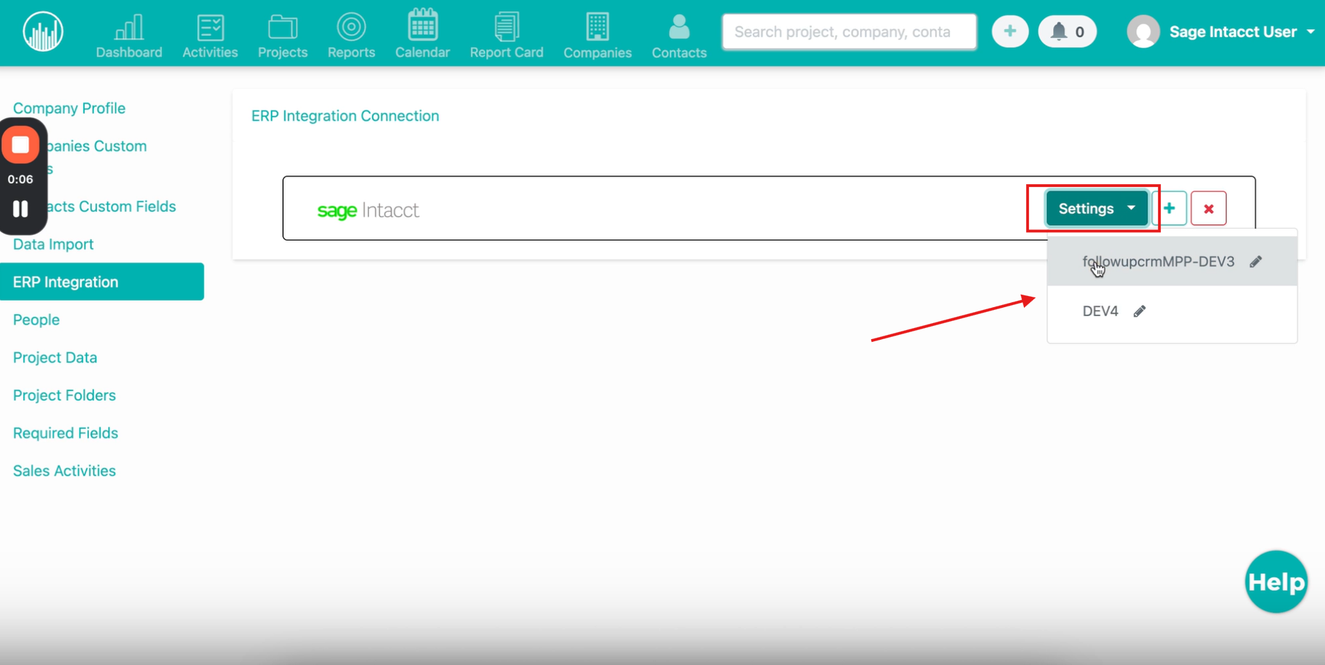Add new Sage Intacct connection plus button
This screenshot has width=1325, height=665.
coord(1169,208)
